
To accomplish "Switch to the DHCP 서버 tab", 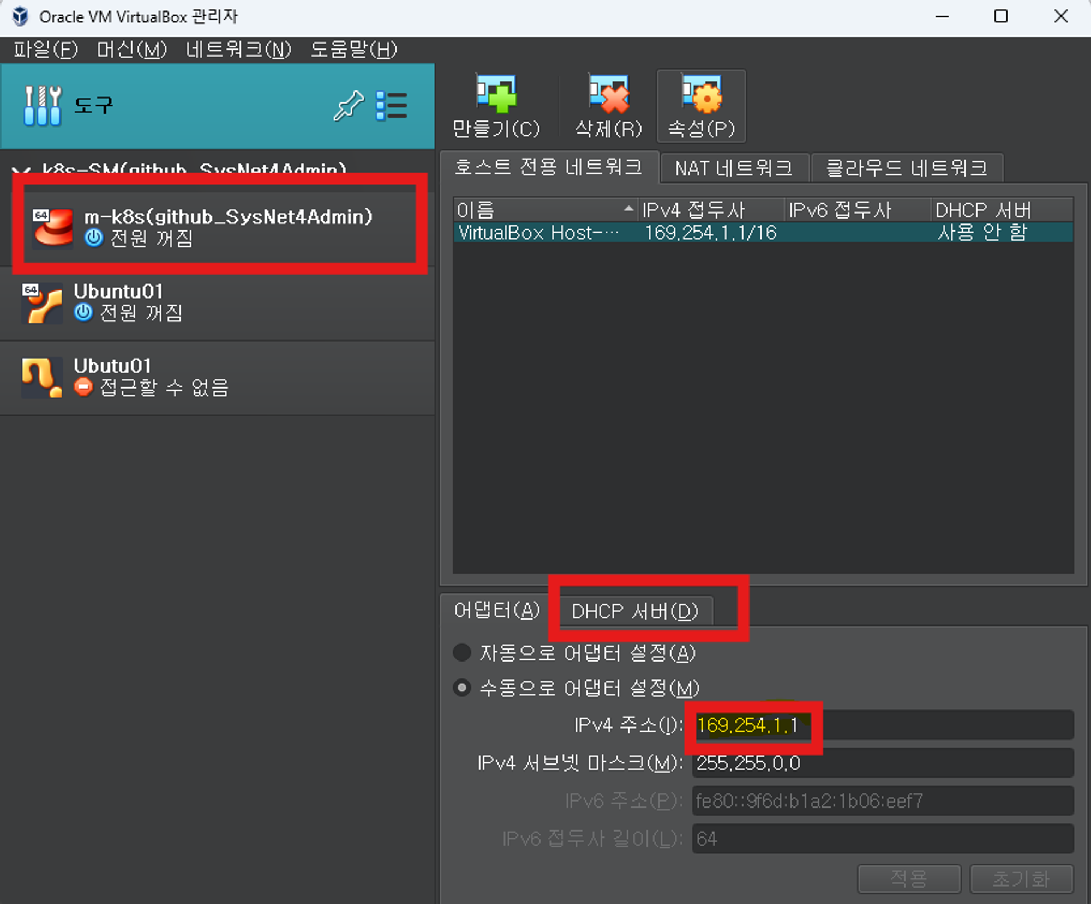I will (634, 611).
